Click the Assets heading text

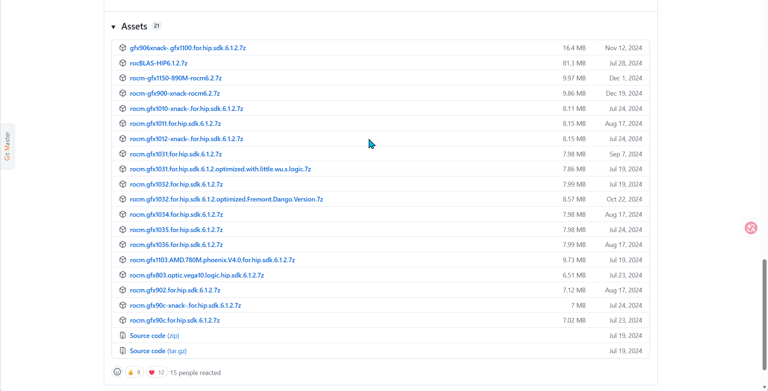134,26
